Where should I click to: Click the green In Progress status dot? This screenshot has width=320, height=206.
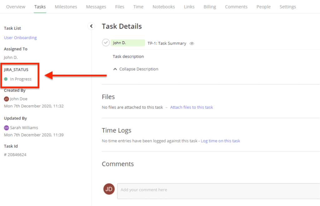tap(6, 79)
